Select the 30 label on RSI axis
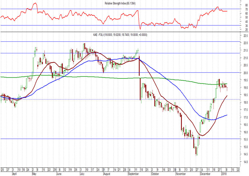The image size is (249, 176). (246, 26)
